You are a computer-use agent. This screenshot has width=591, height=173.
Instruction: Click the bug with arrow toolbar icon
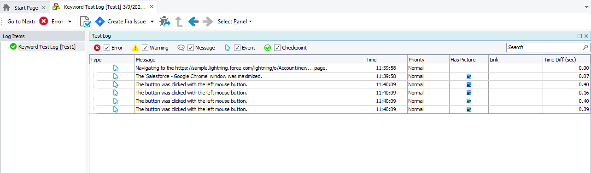165,21
